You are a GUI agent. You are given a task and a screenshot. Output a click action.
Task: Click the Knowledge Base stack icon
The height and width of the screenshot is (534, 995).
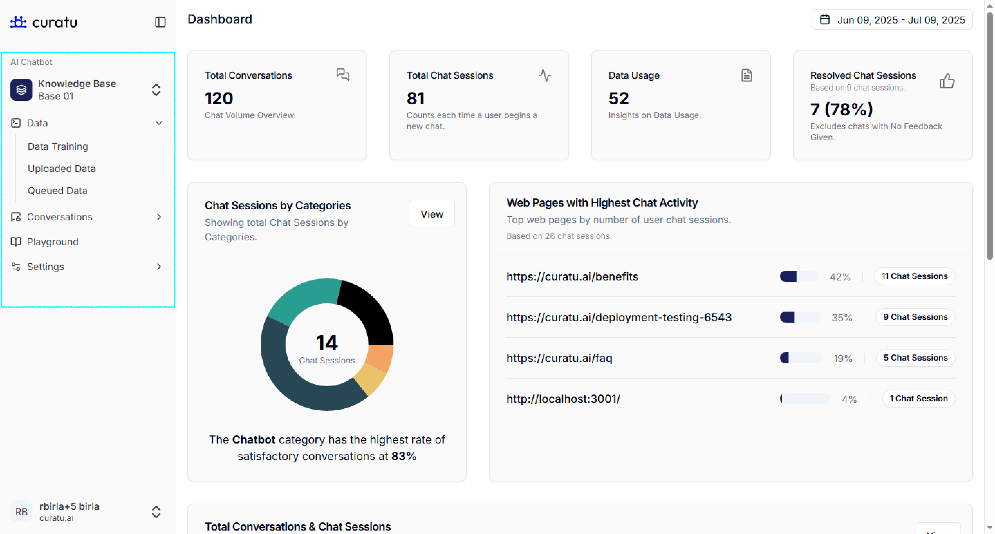(x=21, y=89)
